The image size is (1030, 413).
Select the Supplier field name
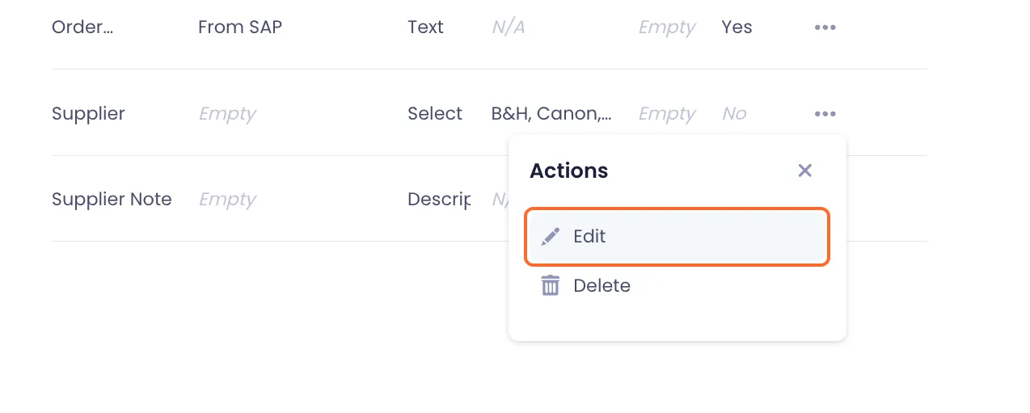[88, 114]
